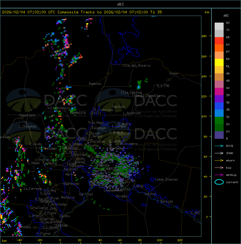Click the Potrerillos map label

(48, 160)
